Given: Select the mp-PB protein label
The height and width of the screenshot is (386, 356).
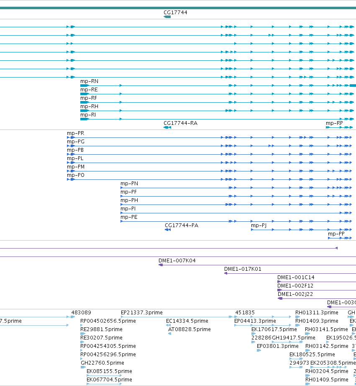Looking at the screenshot, I should (75, 150).
